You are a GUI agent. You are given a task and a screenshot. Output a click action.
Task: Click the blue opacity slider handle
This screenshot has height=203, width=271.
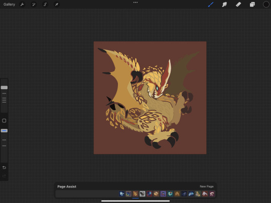click(x=4, y=131)
